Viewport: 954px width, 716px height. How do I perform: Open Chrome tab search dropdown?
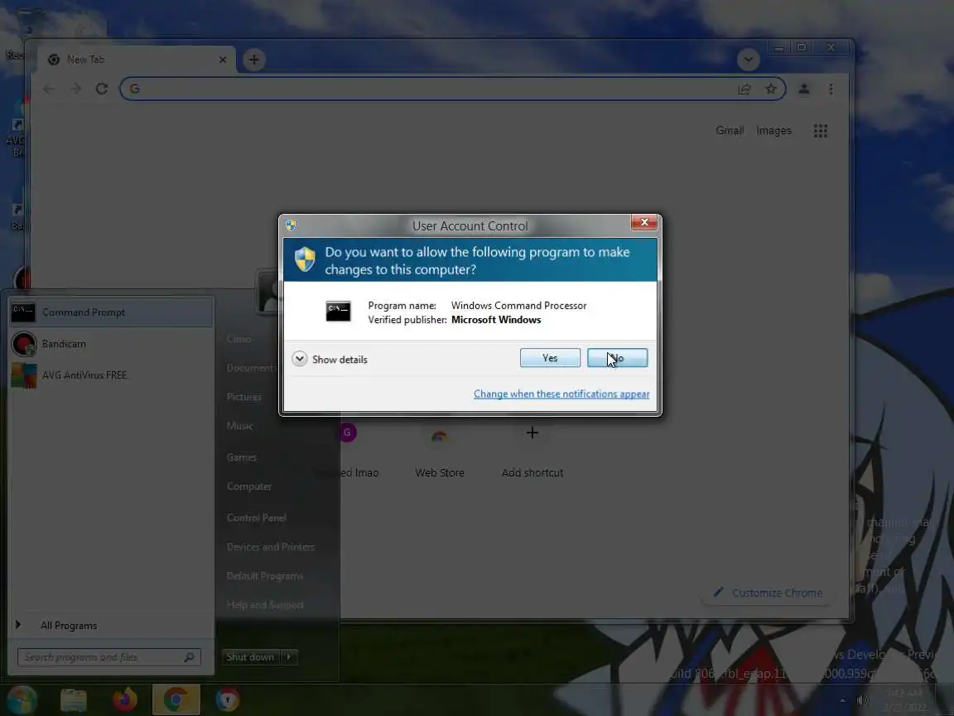tap(749, 60)
